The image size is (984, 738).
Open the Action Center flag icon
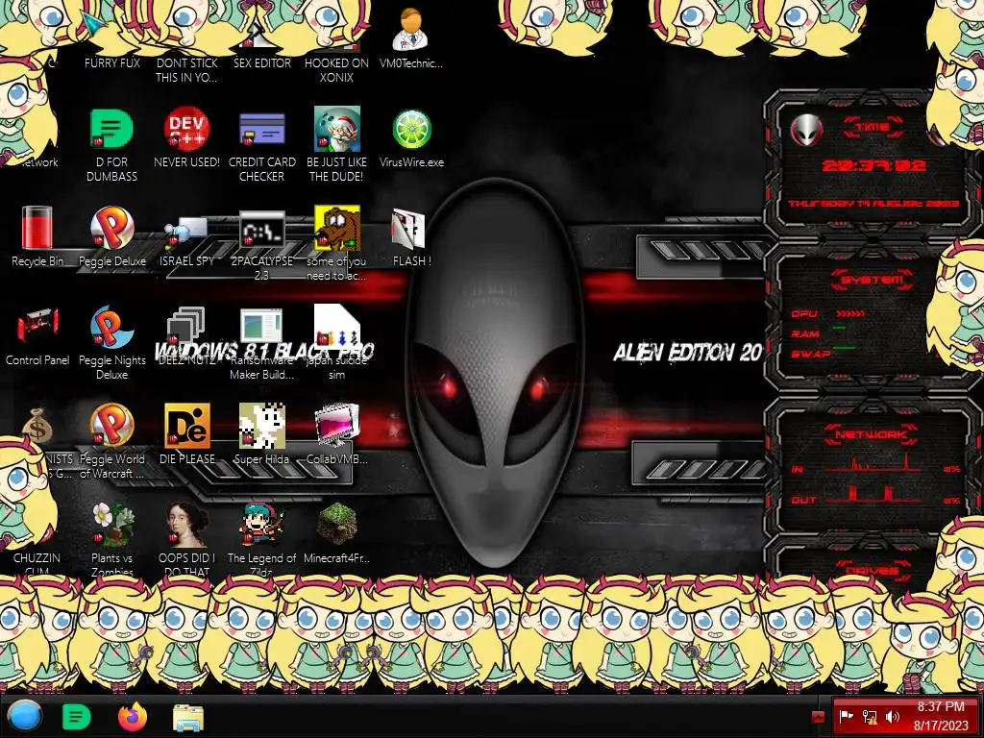[847, 716]
